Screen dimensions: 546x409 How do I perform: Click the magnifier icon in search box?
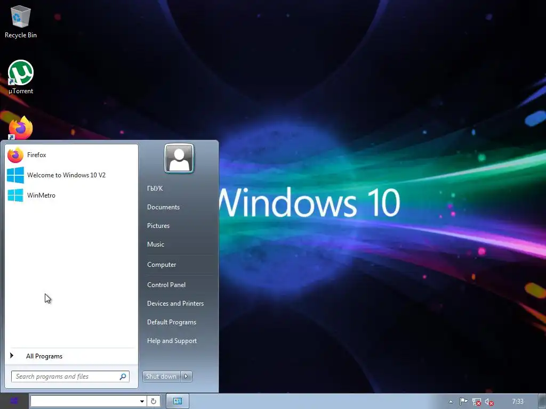coord(123,377)
